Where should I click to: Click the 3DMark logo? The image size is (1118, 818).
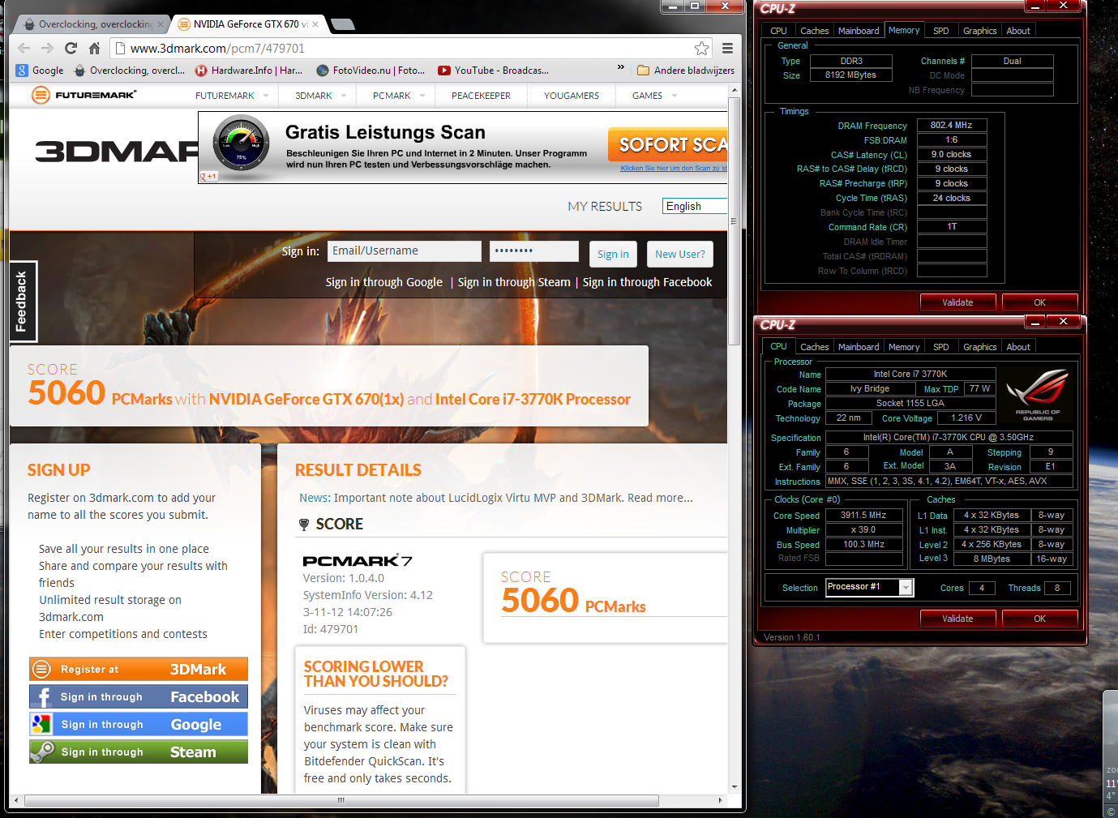click(x=117, y=151)
